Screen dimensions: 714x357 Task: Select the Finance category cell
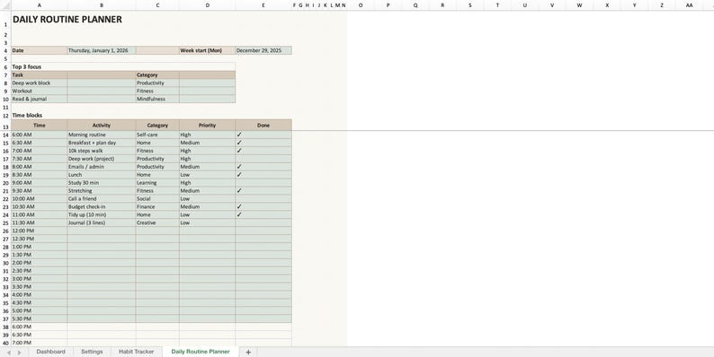pyautogui.click(x=157, y=206)
